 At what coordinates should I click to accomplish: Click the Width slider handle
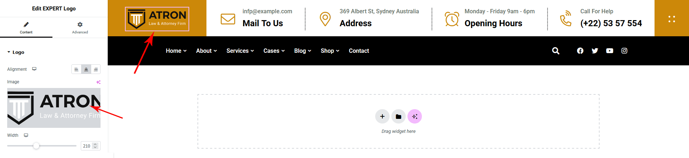[36, 146]
